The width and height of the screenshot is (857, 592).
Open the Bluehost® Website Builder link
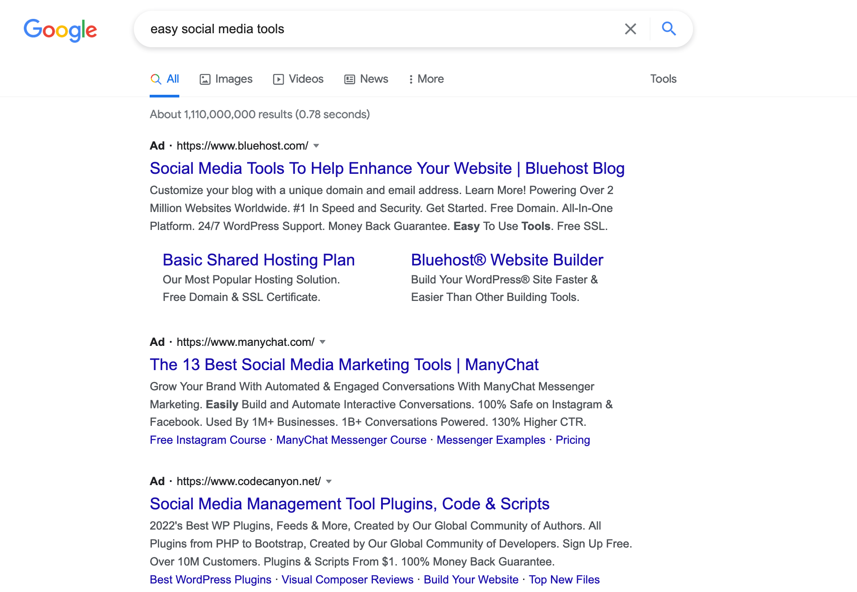[x=507, y=260]
